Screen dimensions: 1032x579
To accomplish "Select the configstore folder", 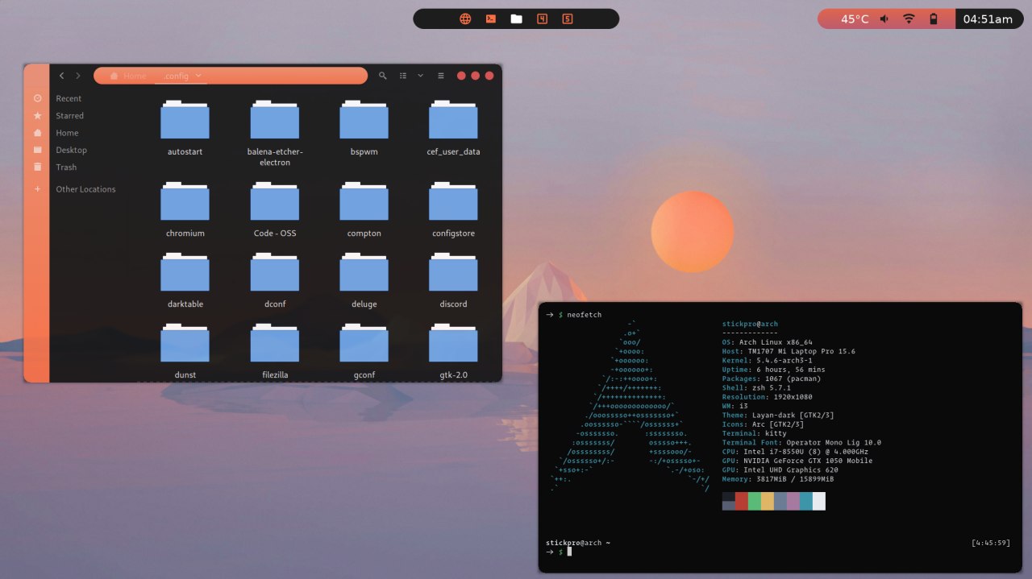I will pos(454,209).
